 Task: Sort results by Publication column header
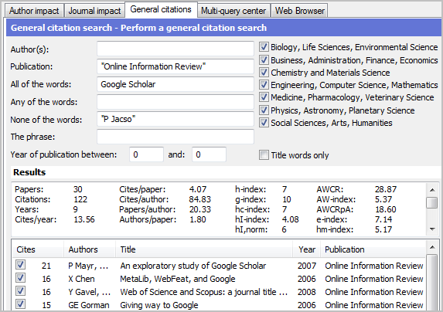point(373,249)
